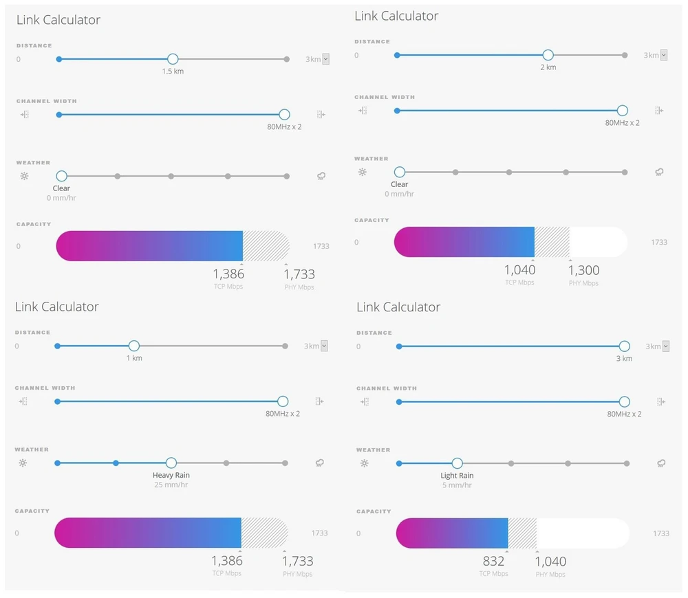This screenshot has height=598, width=688.
Task: Click the rain cloud icon in the 2 km calculator
Action: (x=659, y=172)
